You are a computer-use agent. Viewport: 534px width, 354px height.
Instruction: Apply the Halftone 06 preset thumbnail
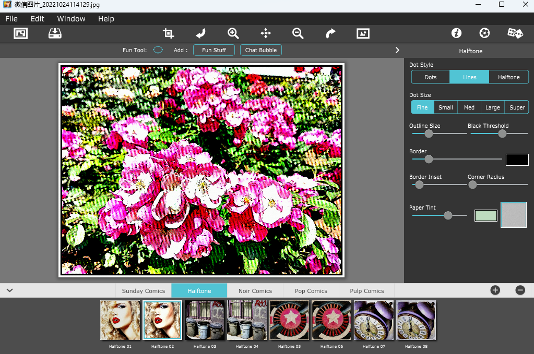(x=331, y=320)
